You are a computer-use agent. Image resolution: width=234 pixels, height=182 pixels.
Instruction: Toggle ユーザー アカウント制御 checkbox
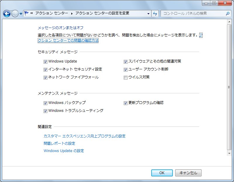pyautogui.click(x=125, y=70)
